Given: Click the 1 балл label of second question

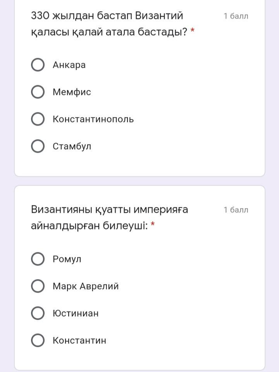Looking at the screenshot, I should [x=236, y=210].
